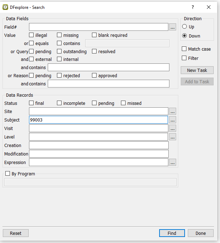Check the Query outstanding checkbox
220x243 pixels.
point(59,51)
